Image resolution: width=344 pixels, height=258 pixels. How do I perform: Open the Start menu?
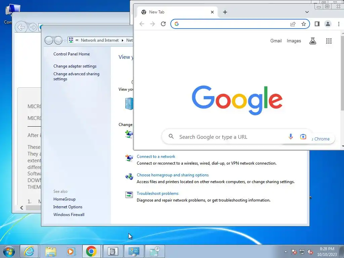point(9,252)
